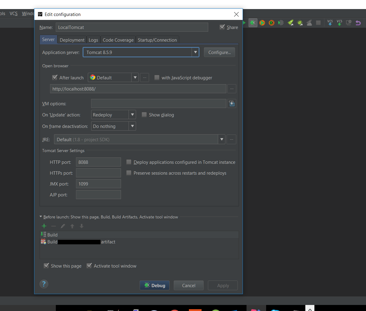This screenshot has height=311, width=366.
Task: Click the Cancel button
Action: 189,285
